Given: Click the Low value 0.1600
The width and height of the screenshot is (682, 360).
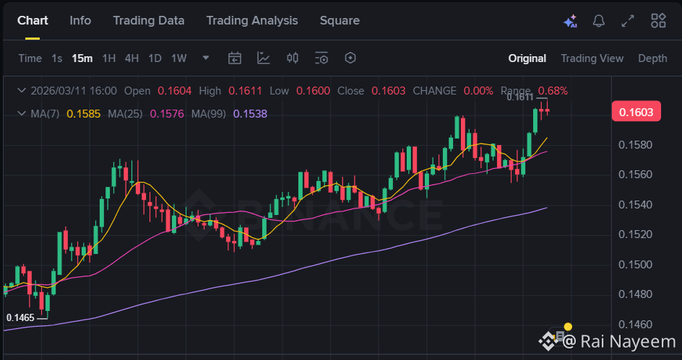Looking at the screenshot, I should point(313,91).
